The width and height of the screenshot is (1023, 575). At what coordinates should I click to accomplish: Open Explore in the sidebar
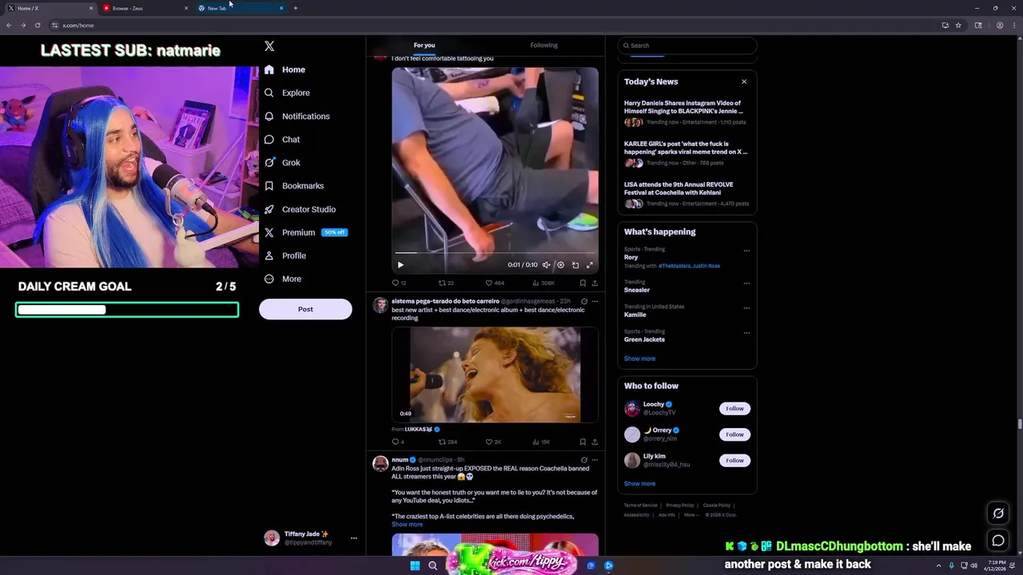click(287, 93)
